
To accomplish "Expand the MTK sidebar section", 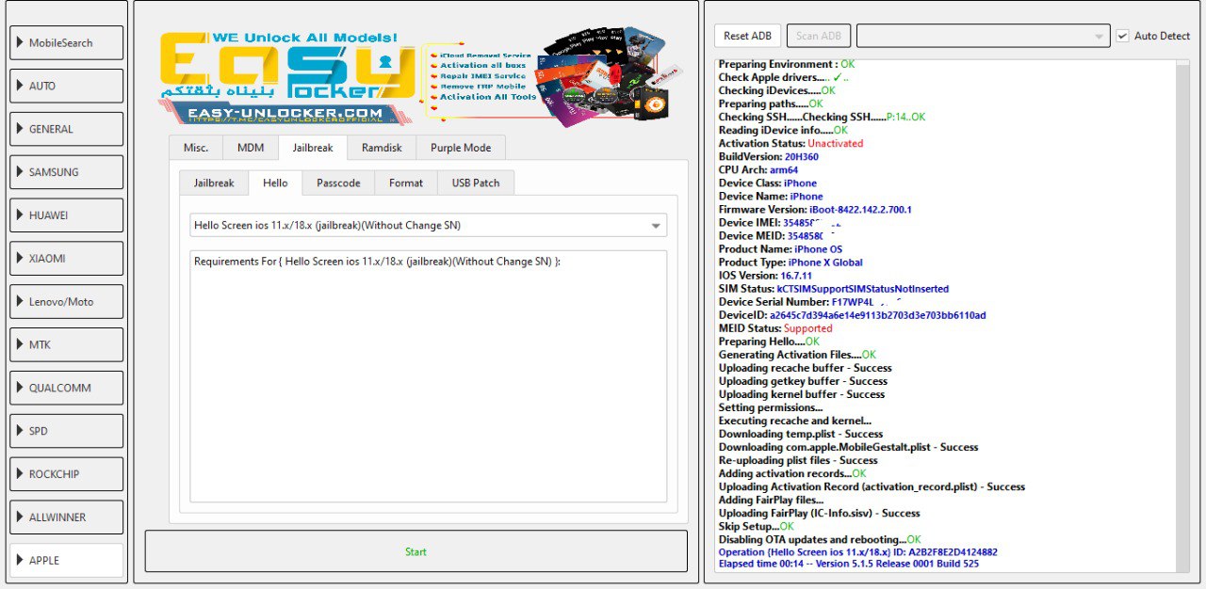I will [66, 344].
